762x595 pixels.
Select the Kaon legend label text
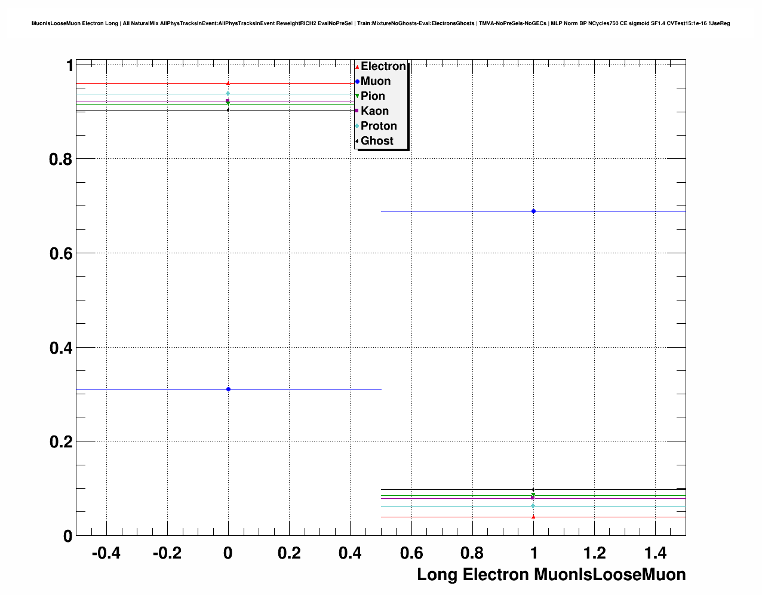coord(374,111)
